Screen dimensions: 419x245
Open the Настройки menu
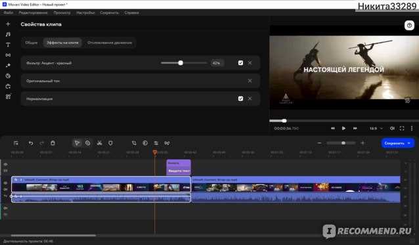[85, 12]
